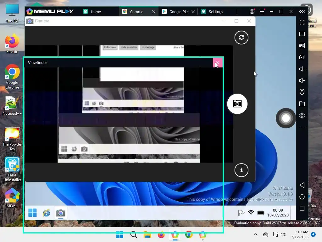Open the MEmu GPS location tool
Image resolution: width=322 pixels, height=242 pixels.
click(x=302, y=92)
